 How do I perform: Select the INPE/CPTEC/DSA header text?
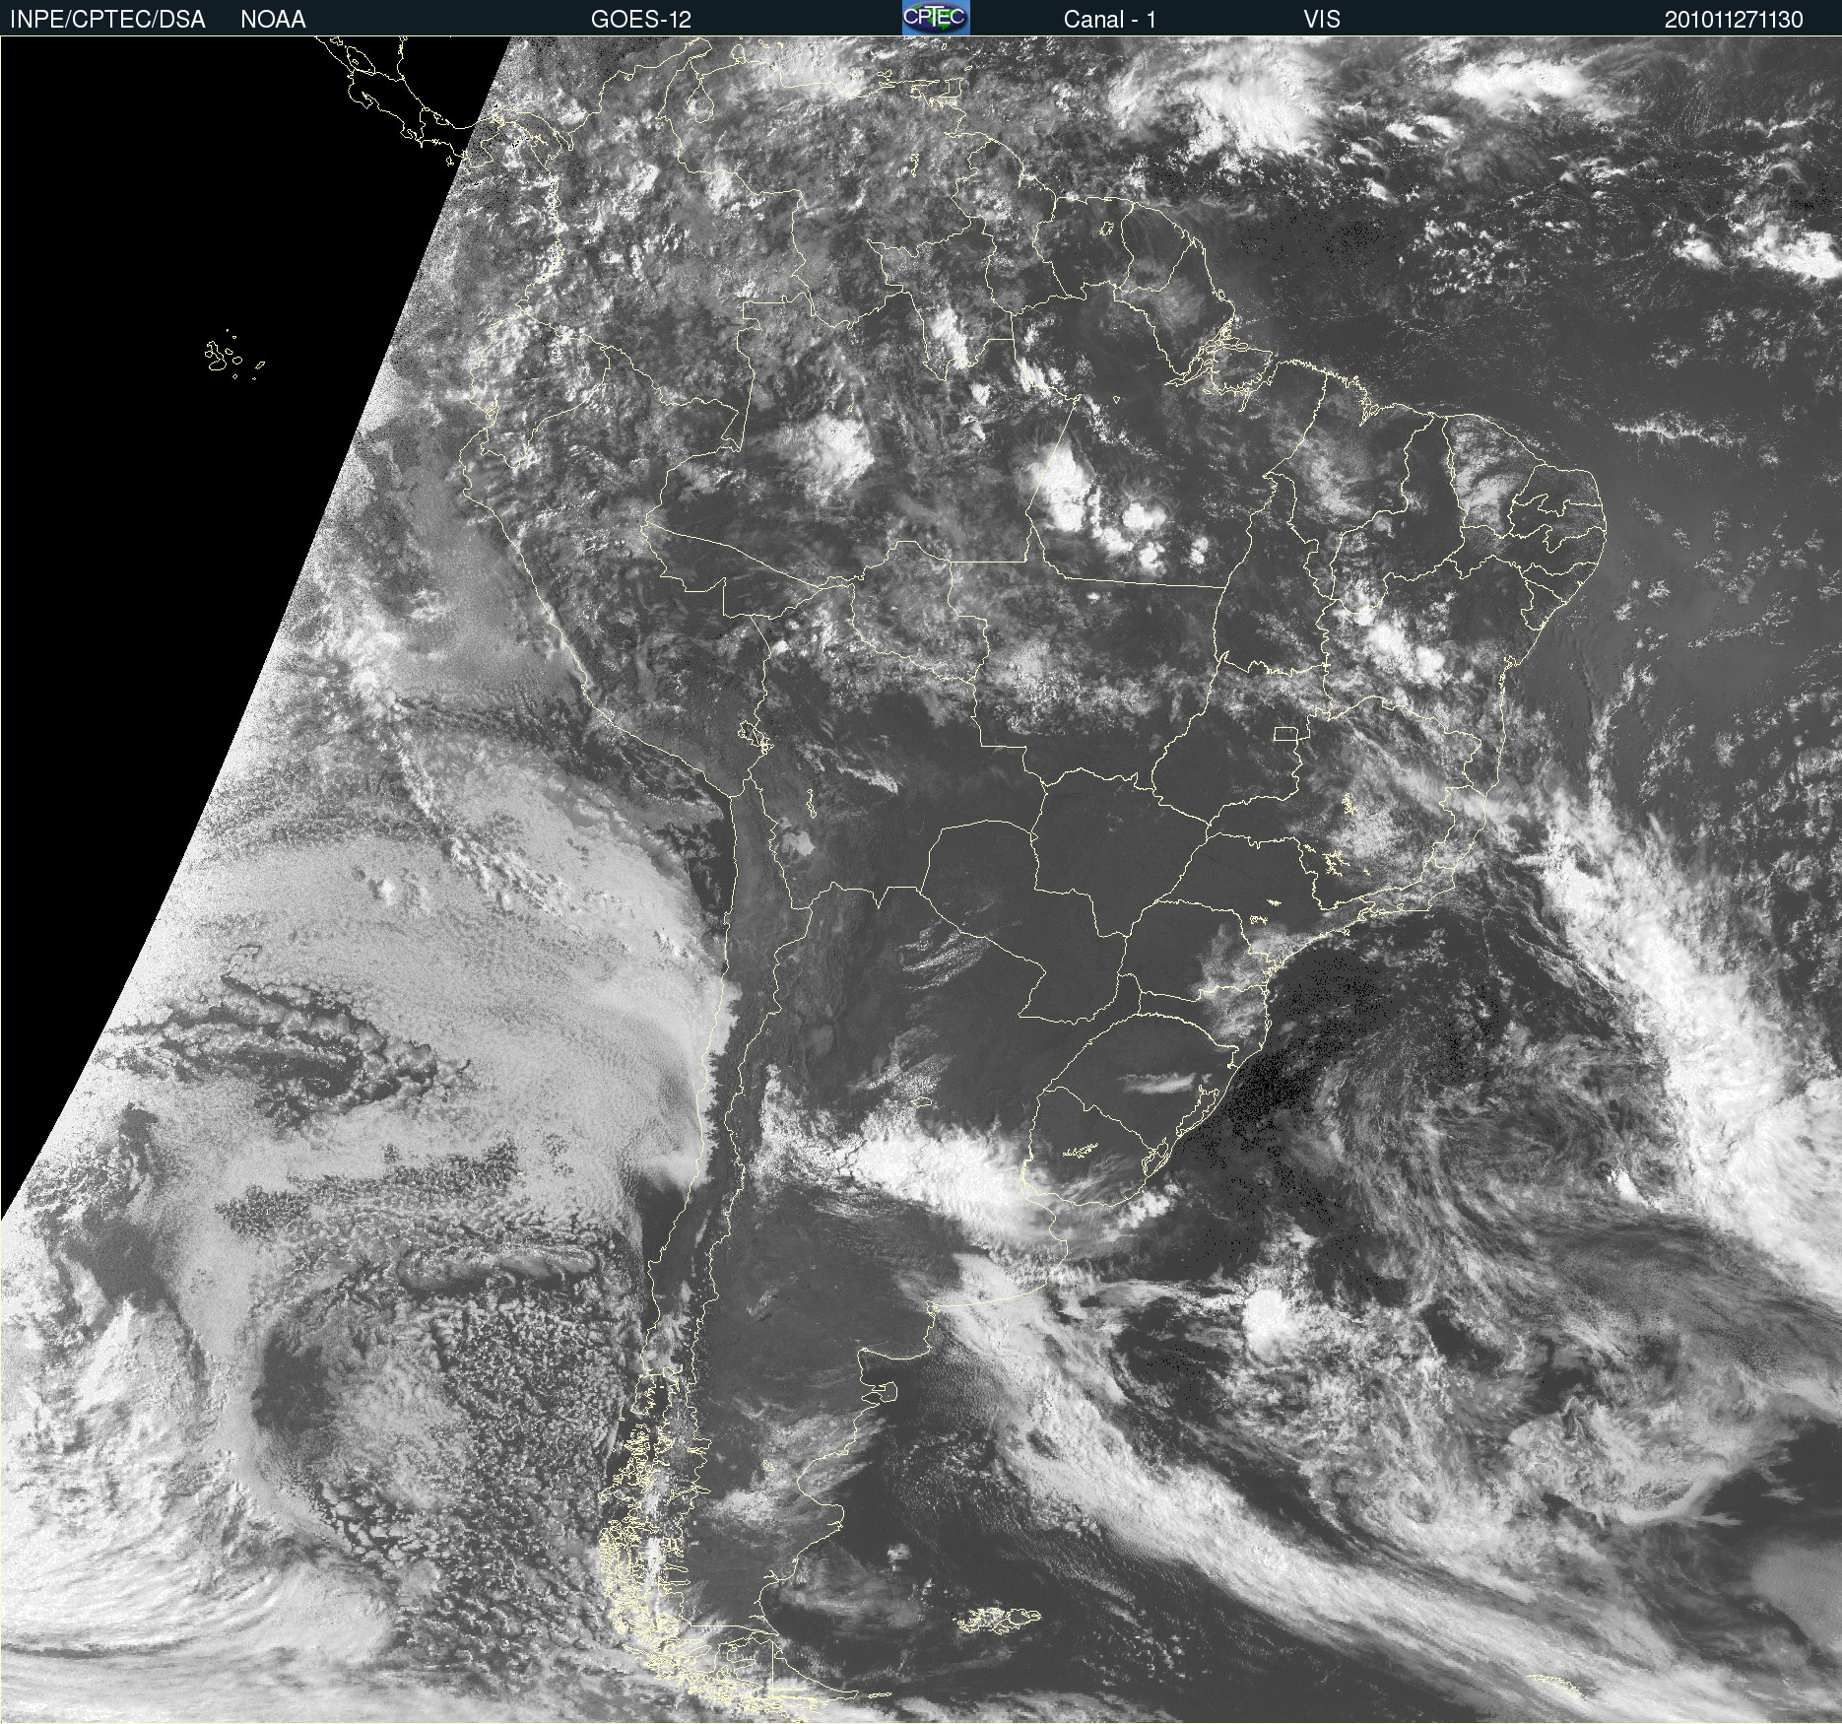[x=107, y=20]
